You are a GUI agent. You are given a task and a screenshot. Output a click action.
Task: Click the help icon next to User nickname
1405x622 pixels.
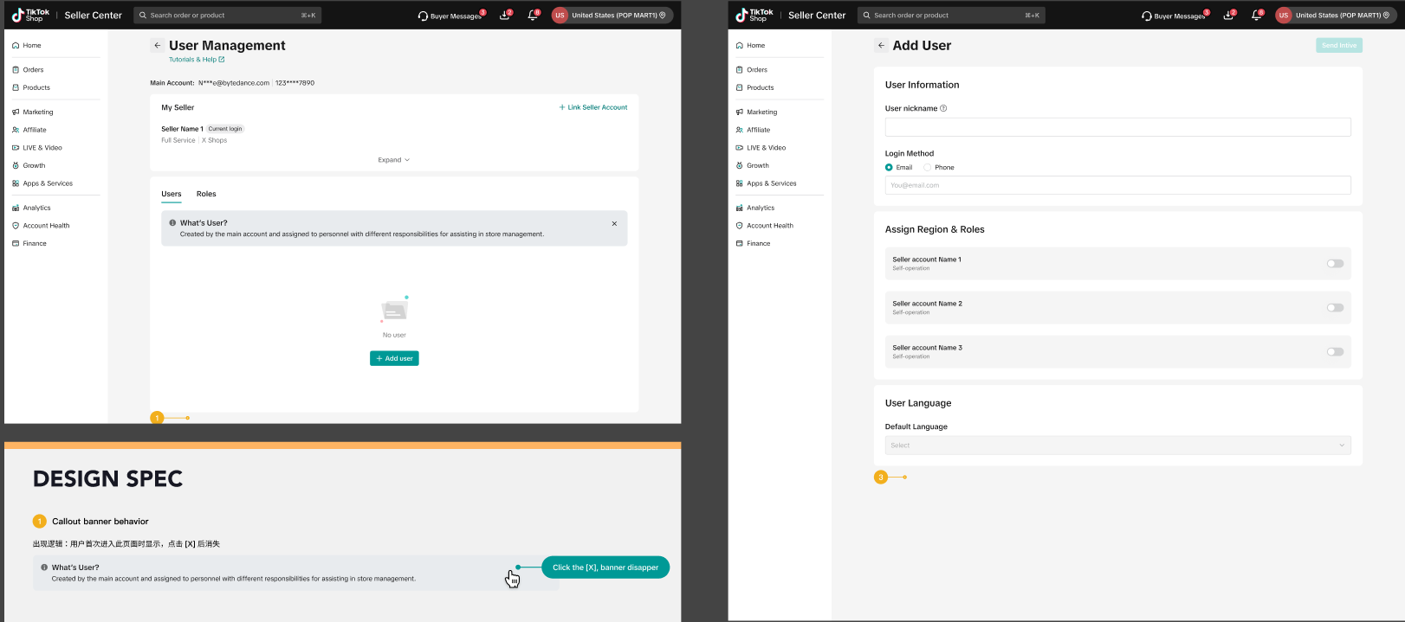pos(943,109)
